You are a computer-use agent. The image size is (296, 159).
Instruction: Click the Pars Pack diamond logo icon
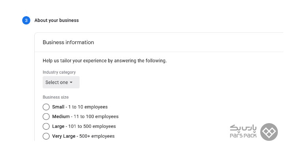click(x=269, y=132)
